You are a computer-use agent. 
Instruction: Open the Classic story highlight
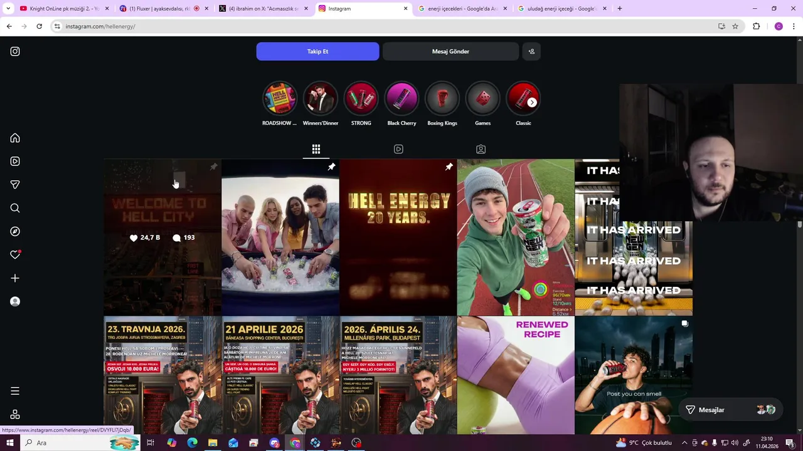(x=523, y=104)
